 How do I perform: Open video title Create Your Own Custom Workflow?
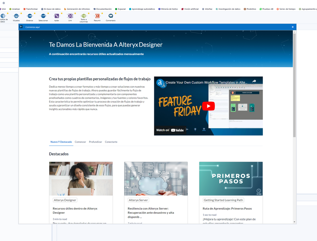coord(206,82)
